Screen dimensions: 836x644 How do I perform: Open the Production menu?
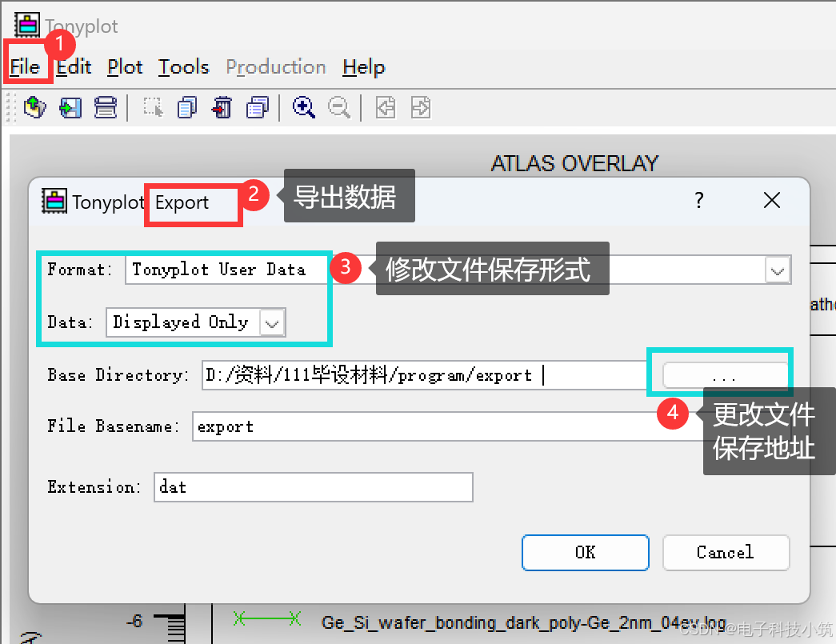(x=276, y=67)
